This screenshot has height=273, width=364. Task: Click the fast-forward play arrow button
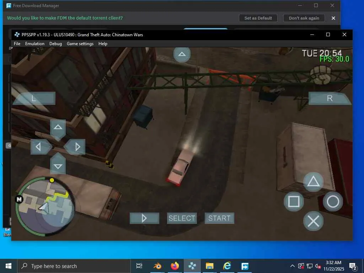[144, 218]
